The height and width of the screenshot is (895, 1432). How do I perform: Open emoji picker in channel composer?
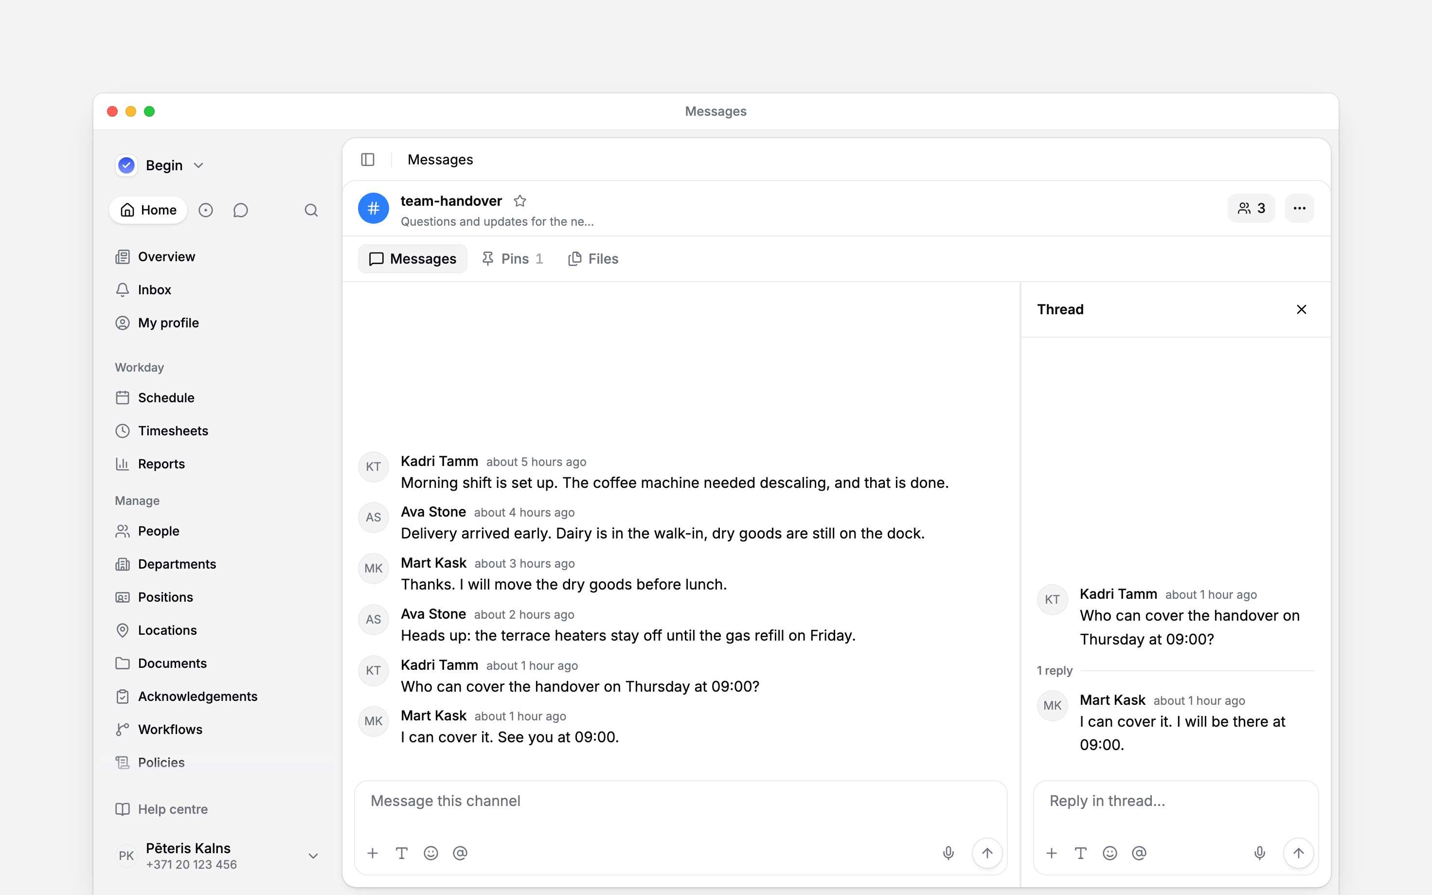coord(431,853)
